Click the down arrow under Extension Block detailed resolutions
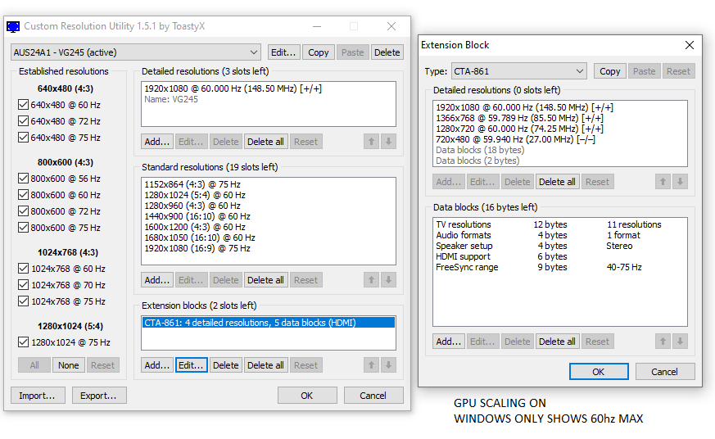The height and width of the screenshot is (439, 715). [680, 182]
